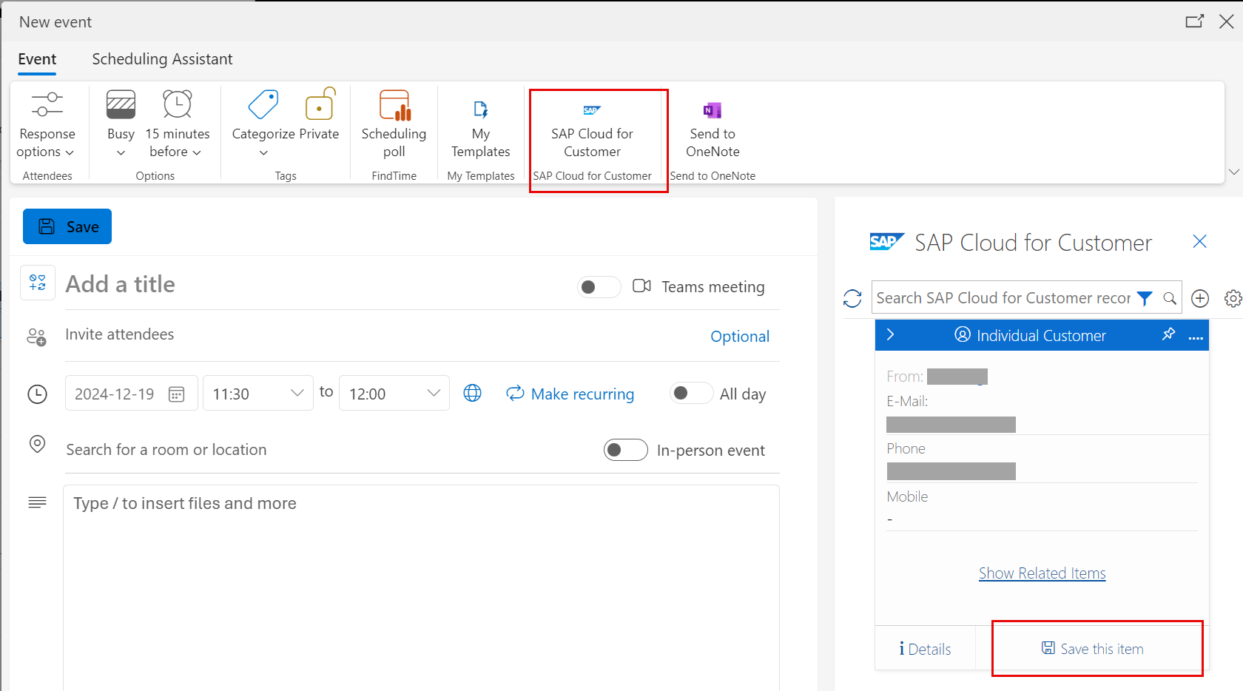Click the clock icon beside the date
Image resolution: width=1243 pixels, height=691 pixels.
pos(37,394)
